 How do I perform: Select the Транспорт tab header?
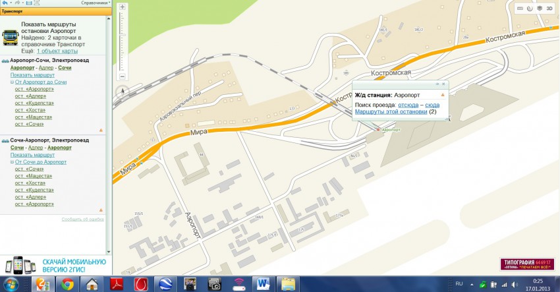13,11
